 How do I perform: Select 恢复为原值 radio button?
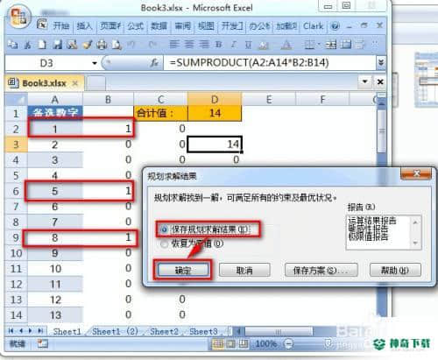(164, 244)
